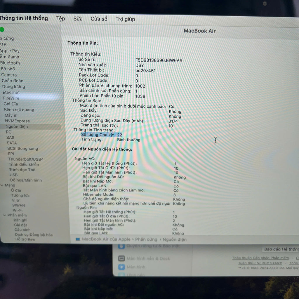Click the Màn hình icon in Settings window
Viewport: 299px width, 299px height.
coord(121,267)
